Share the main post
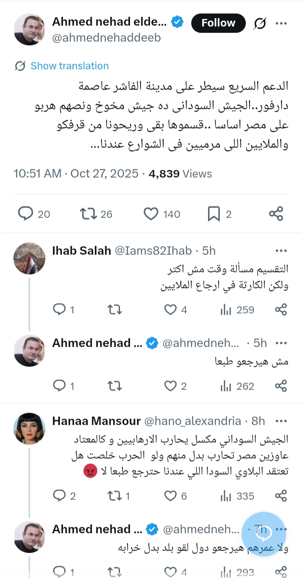This screenshot has width=302, height=578. tap(276, 214)
